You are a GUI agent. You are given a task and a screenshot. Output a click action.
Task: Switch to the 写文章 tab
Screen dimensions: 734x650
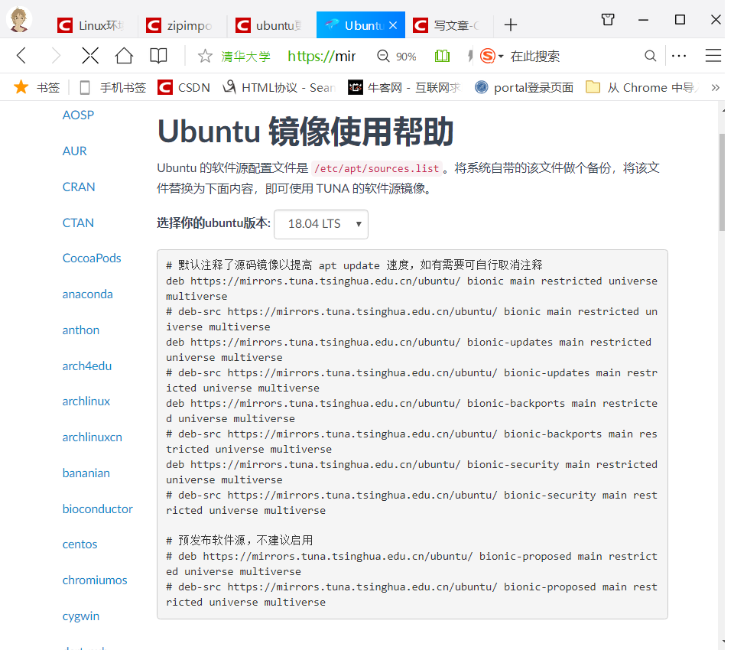(x=447, y=24)
